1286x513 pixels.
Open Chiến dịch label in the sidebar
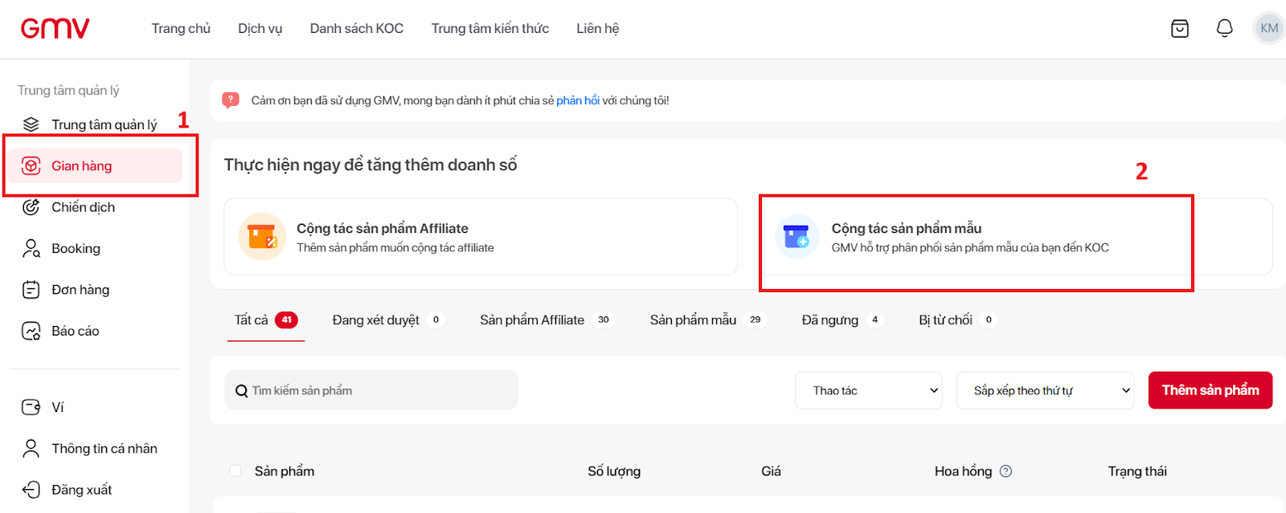pyautogui.click(x=84, y=207)
